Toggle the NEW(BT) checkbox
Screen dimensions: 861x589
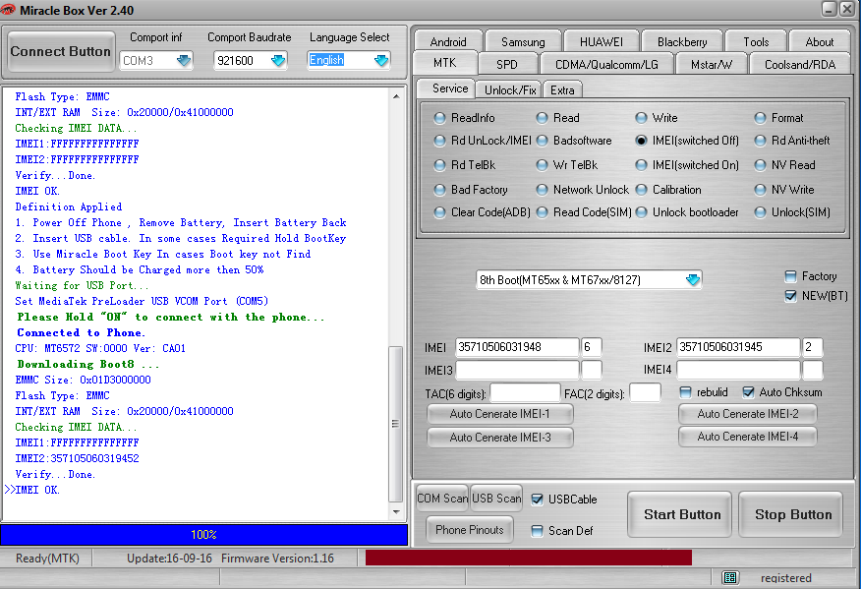[x=790, y=296]
